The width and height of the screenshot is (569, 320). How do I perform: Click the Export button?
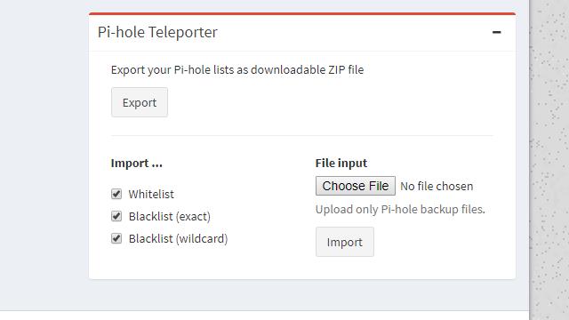click(x=140, y=102)
